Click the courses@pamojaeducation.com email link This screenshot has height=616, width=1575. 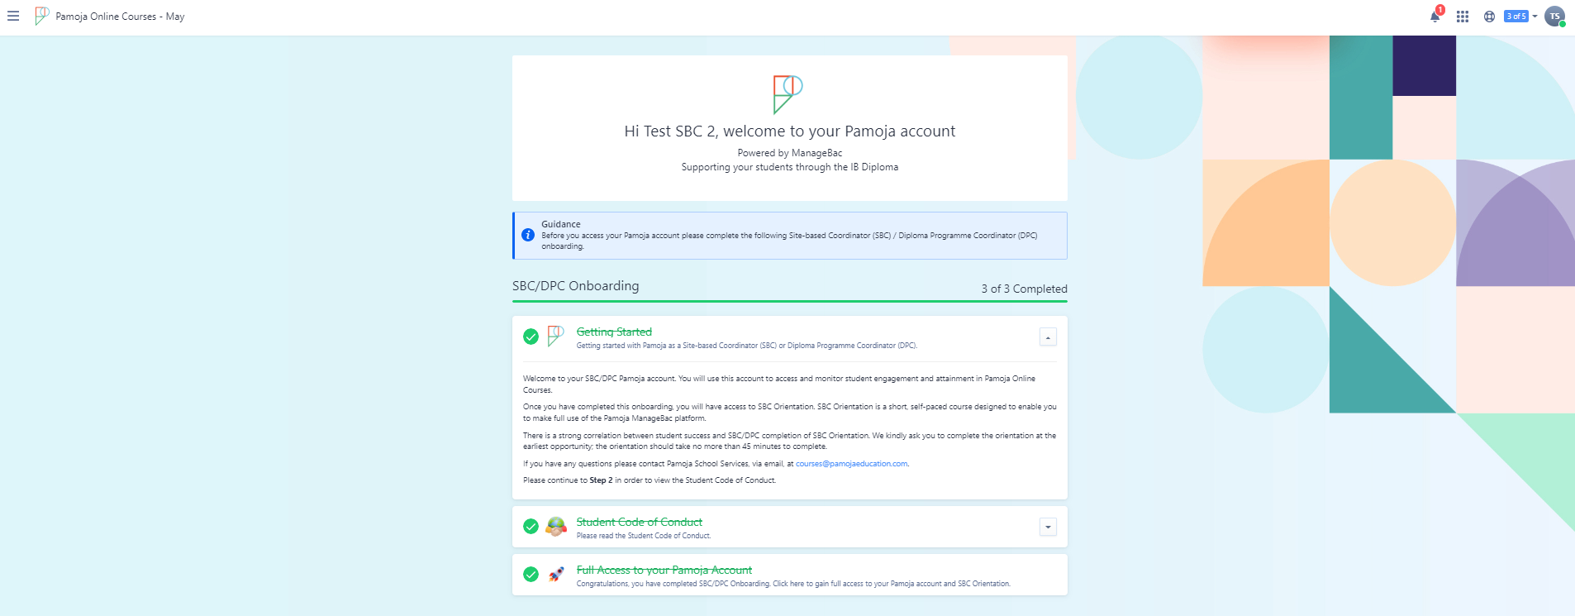(851, 464)
